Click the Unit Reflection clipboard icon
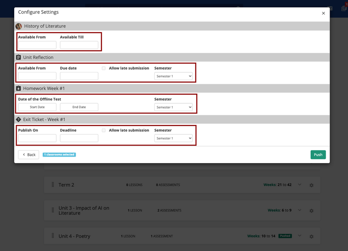Viewport: 348px width, 251px height. coord(19,57)
